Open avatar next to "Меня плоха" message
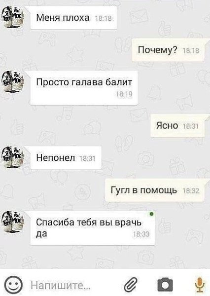210x296 pixels. tap(12, 17)
